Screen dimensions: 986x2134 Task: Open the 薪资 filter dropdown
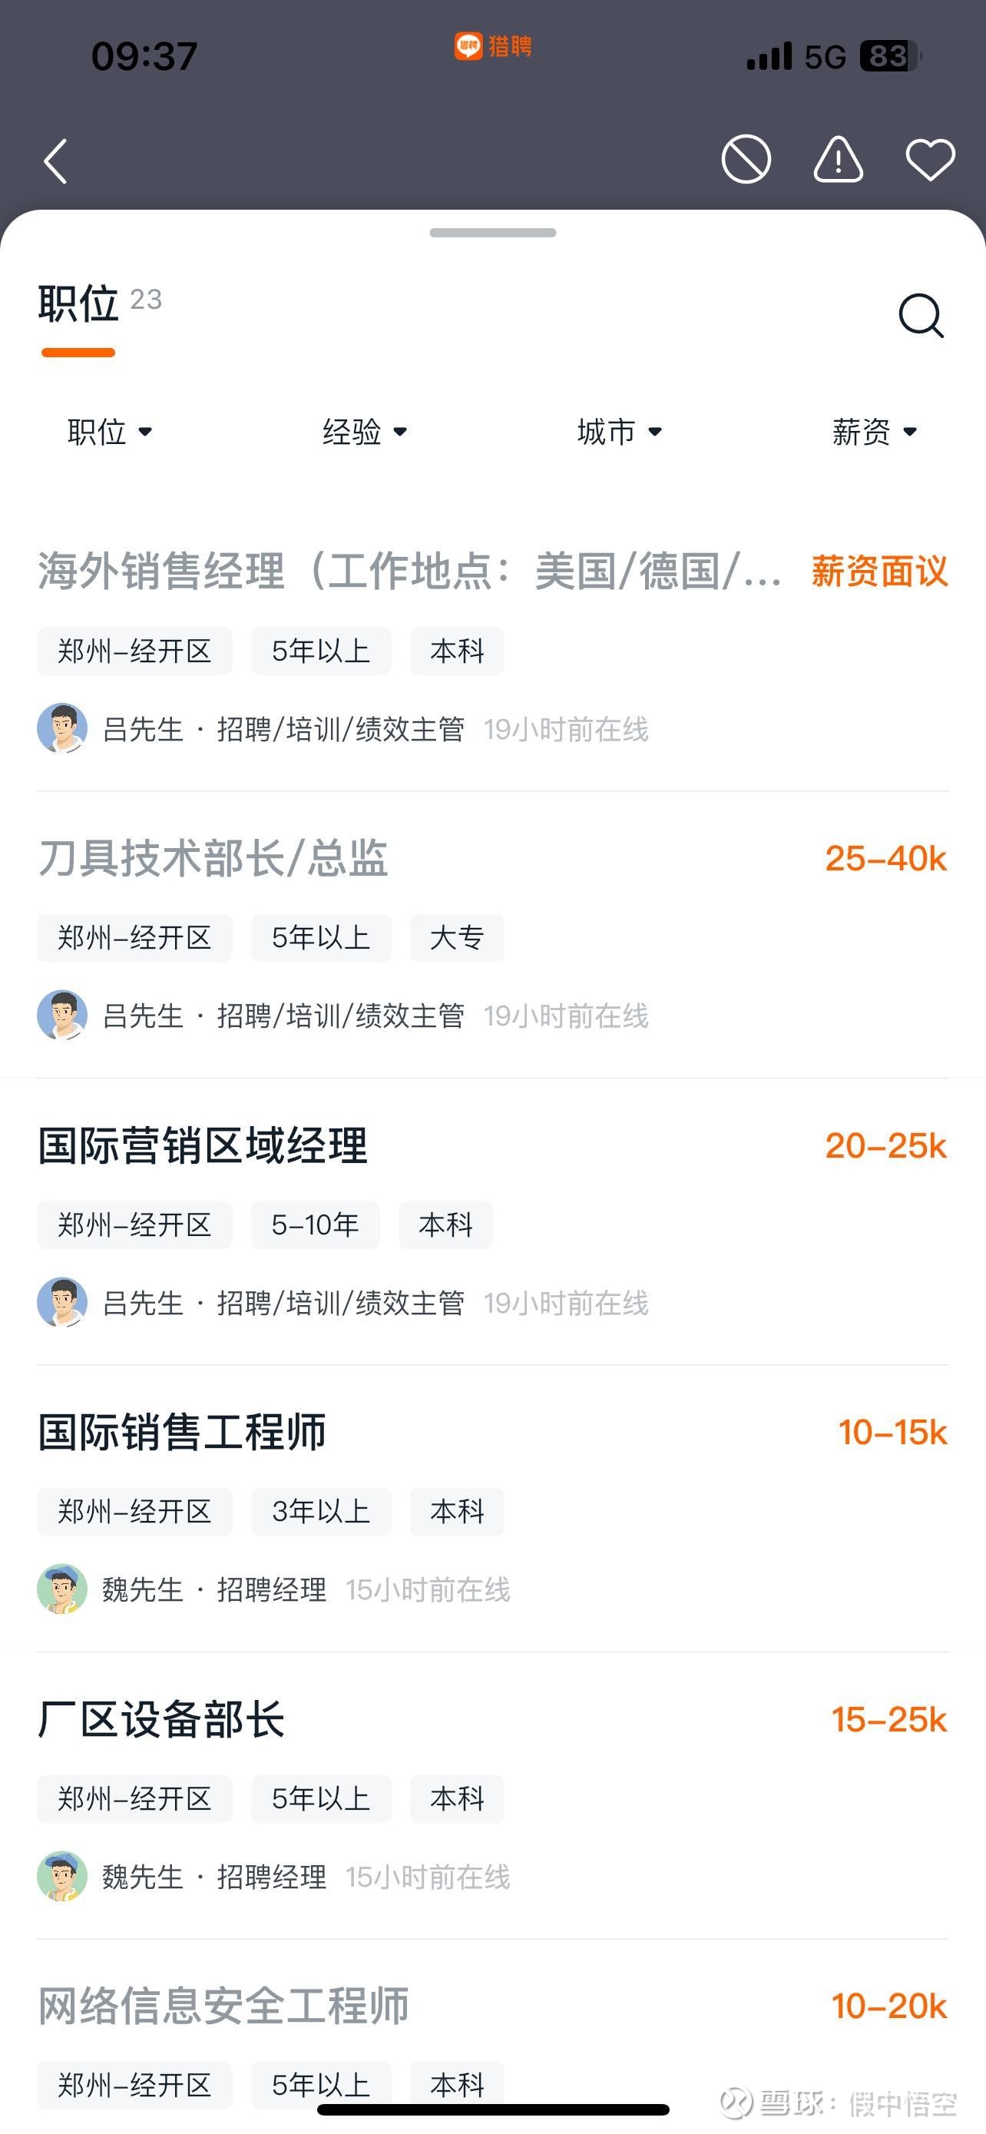[875, 432]
